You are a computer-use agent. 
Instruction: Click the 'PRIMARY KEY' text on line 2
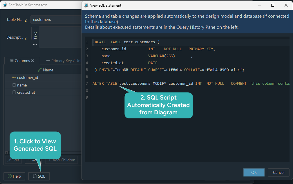[201, 49]
